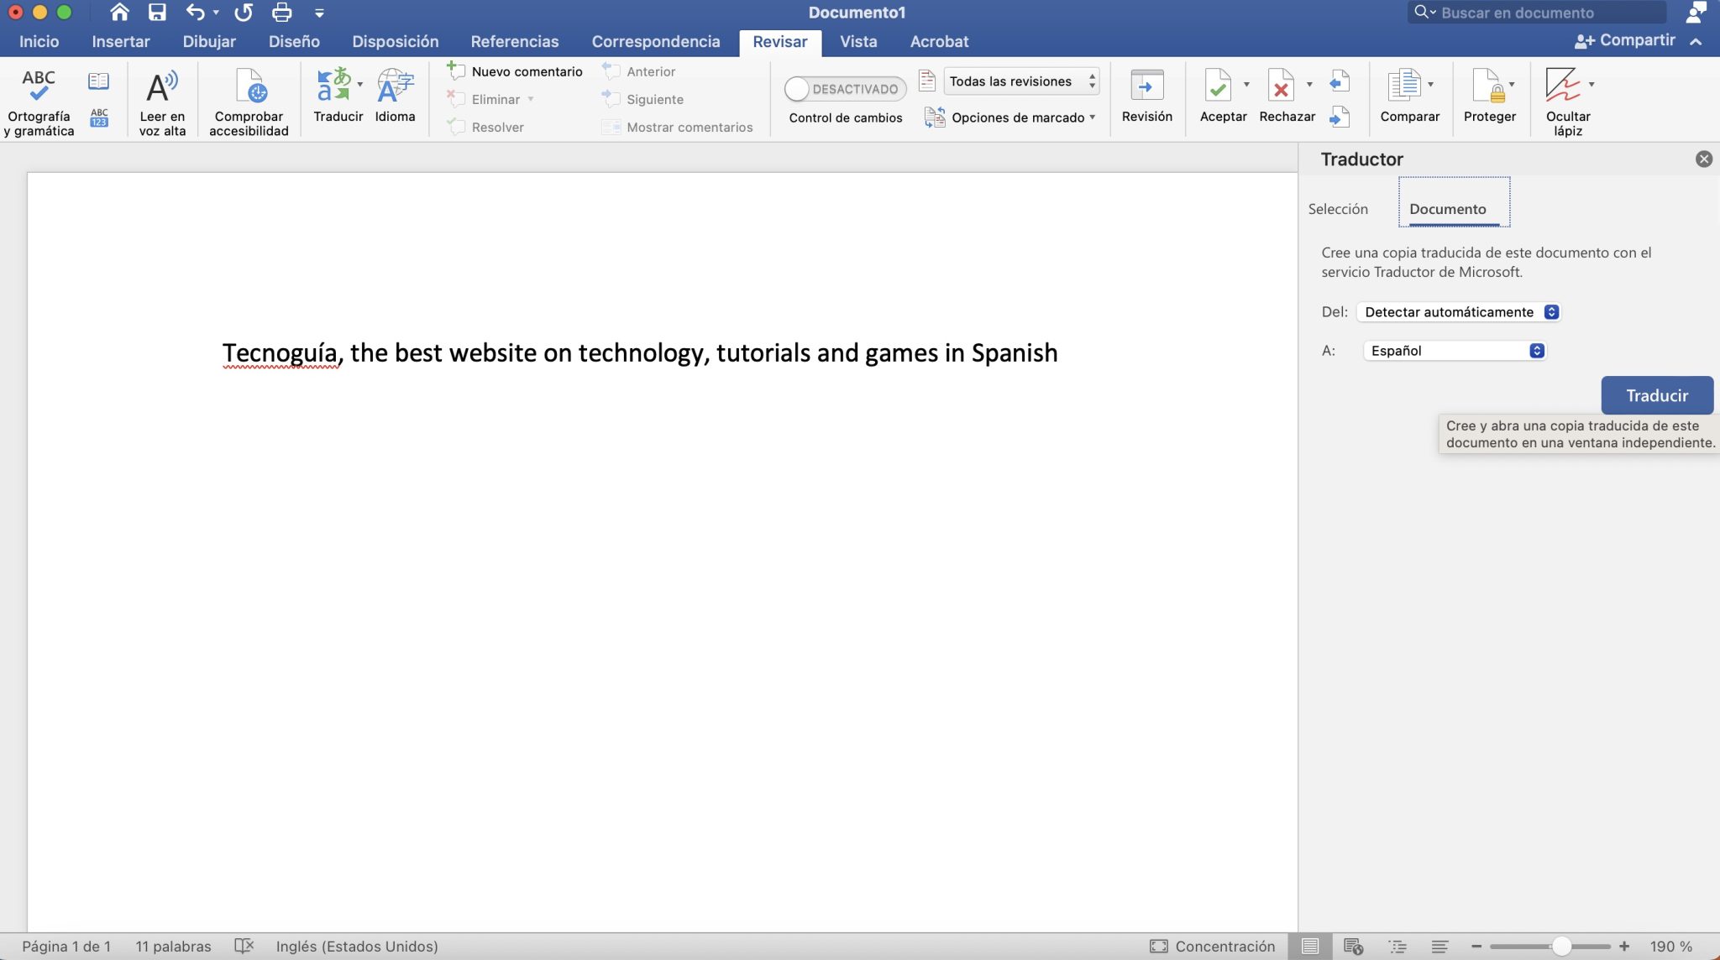This screenshot has height=960, width=1720.
Task: Open the Idioma tool
Action: 395,94
